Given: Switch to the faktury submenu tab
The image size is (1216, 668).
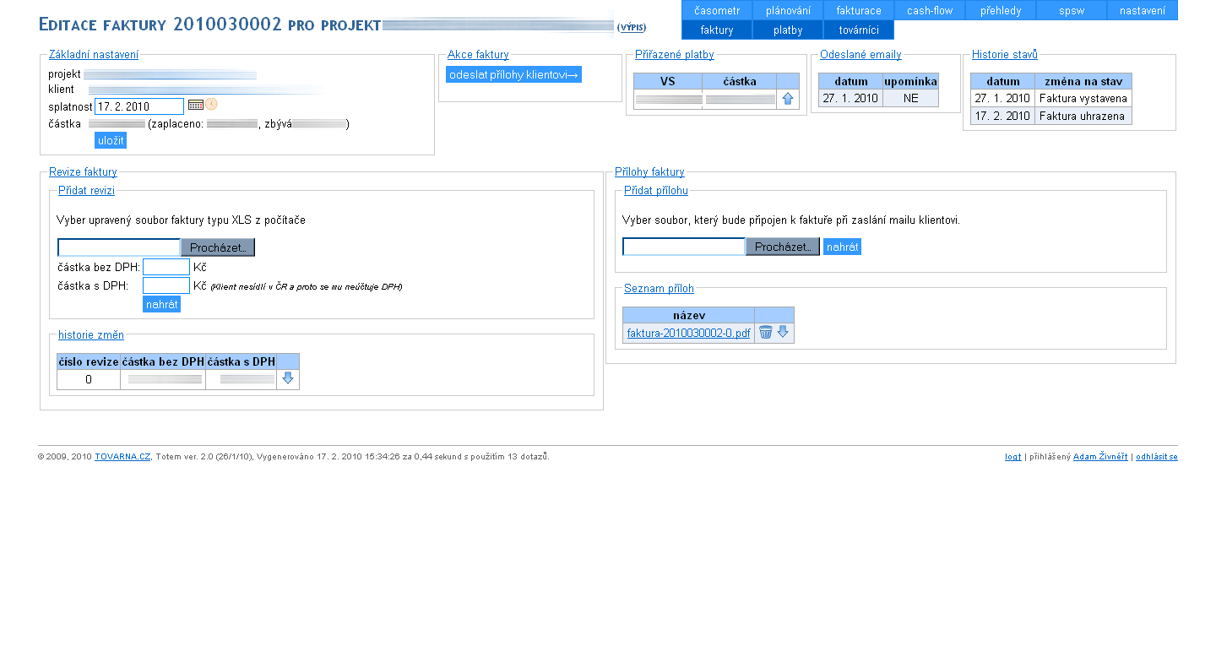Looking at the screenshot, I should click(x=717, y=30).
